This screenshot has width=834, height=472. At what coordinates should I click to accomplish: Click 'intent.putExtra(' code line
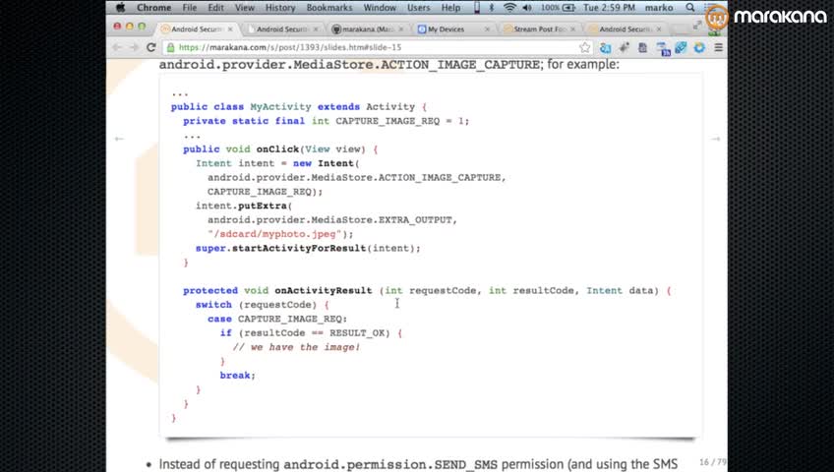coord(244,206)
